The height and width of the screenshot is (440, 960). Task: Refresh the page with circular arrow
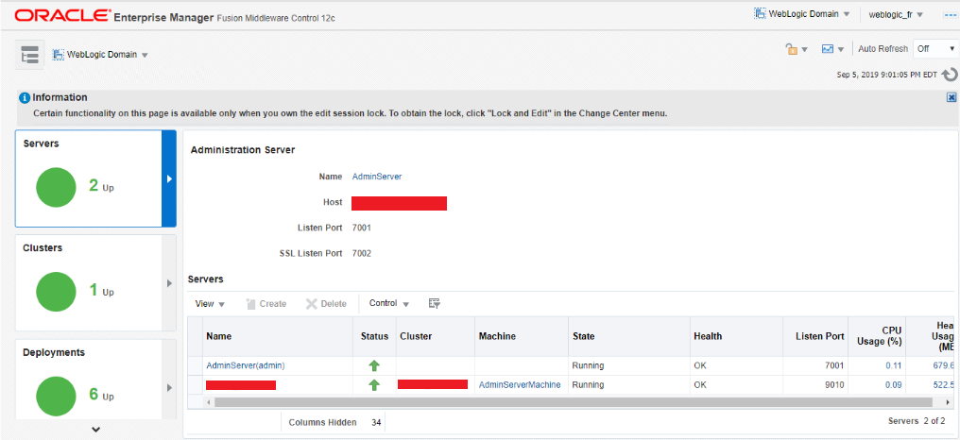(950, 75)
